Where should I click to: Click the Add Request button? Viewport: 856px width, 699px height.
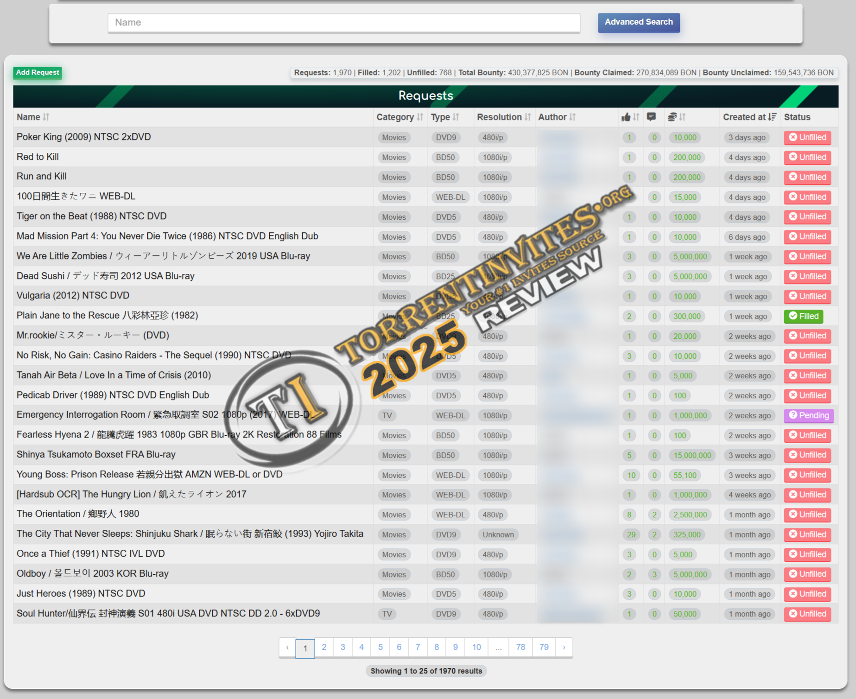(38, 72)
